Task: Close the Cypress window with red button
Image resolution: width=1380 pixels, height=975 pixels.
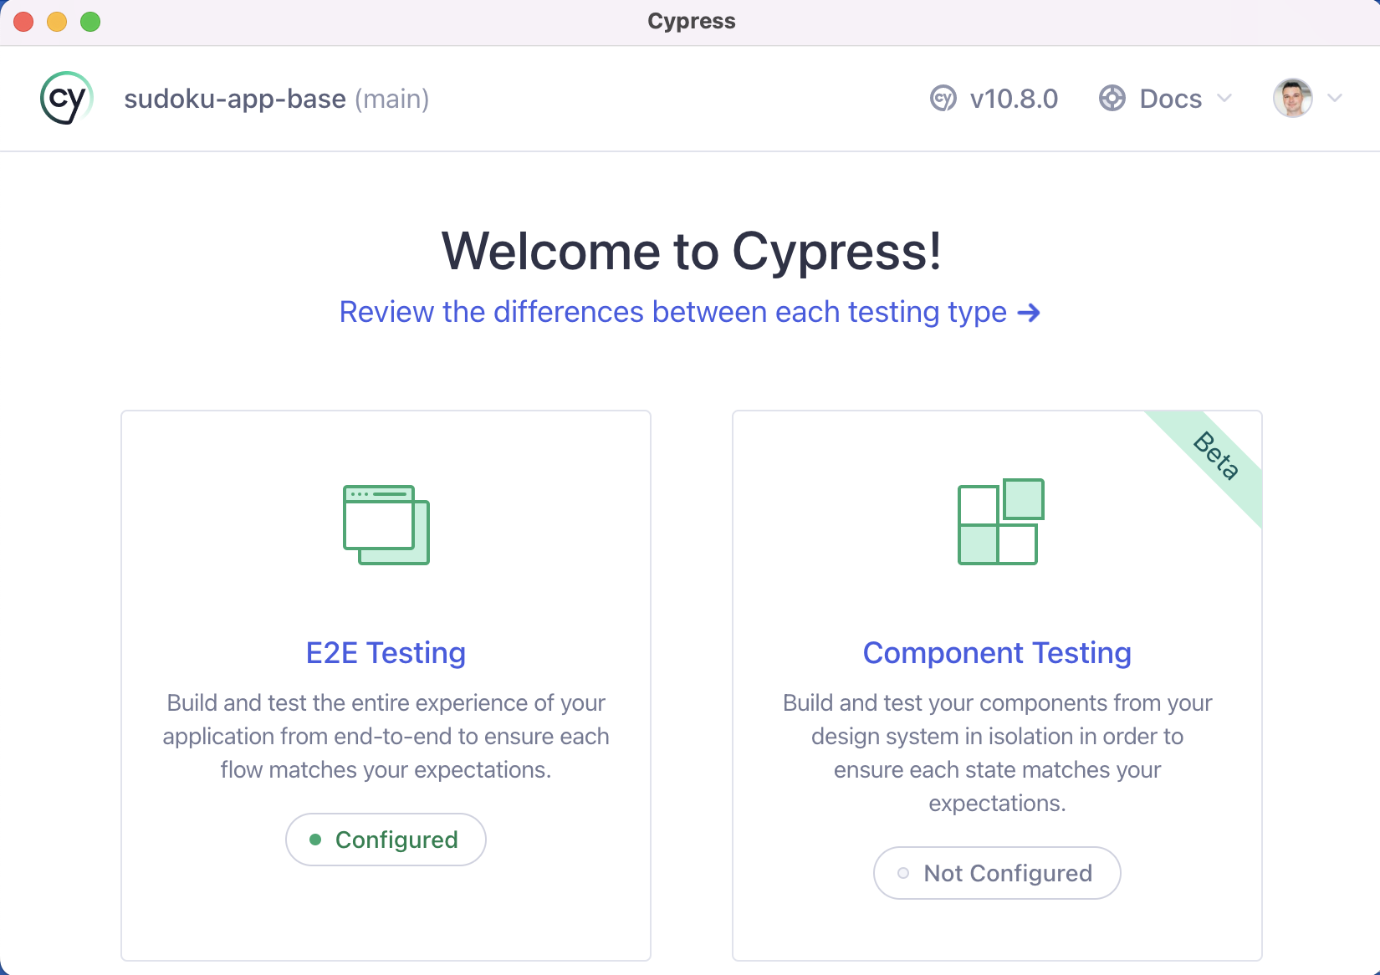Action: (x=23, y=22)
